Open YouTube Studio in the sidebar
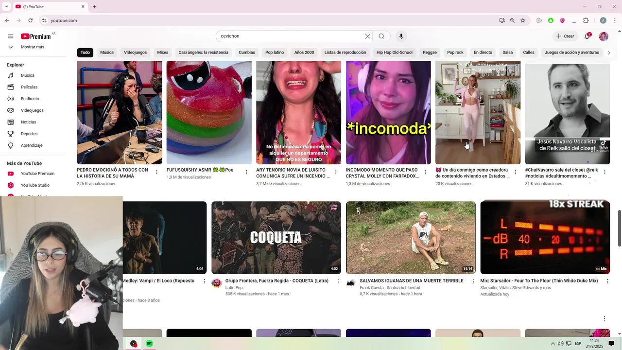 [x=35, y=185]
